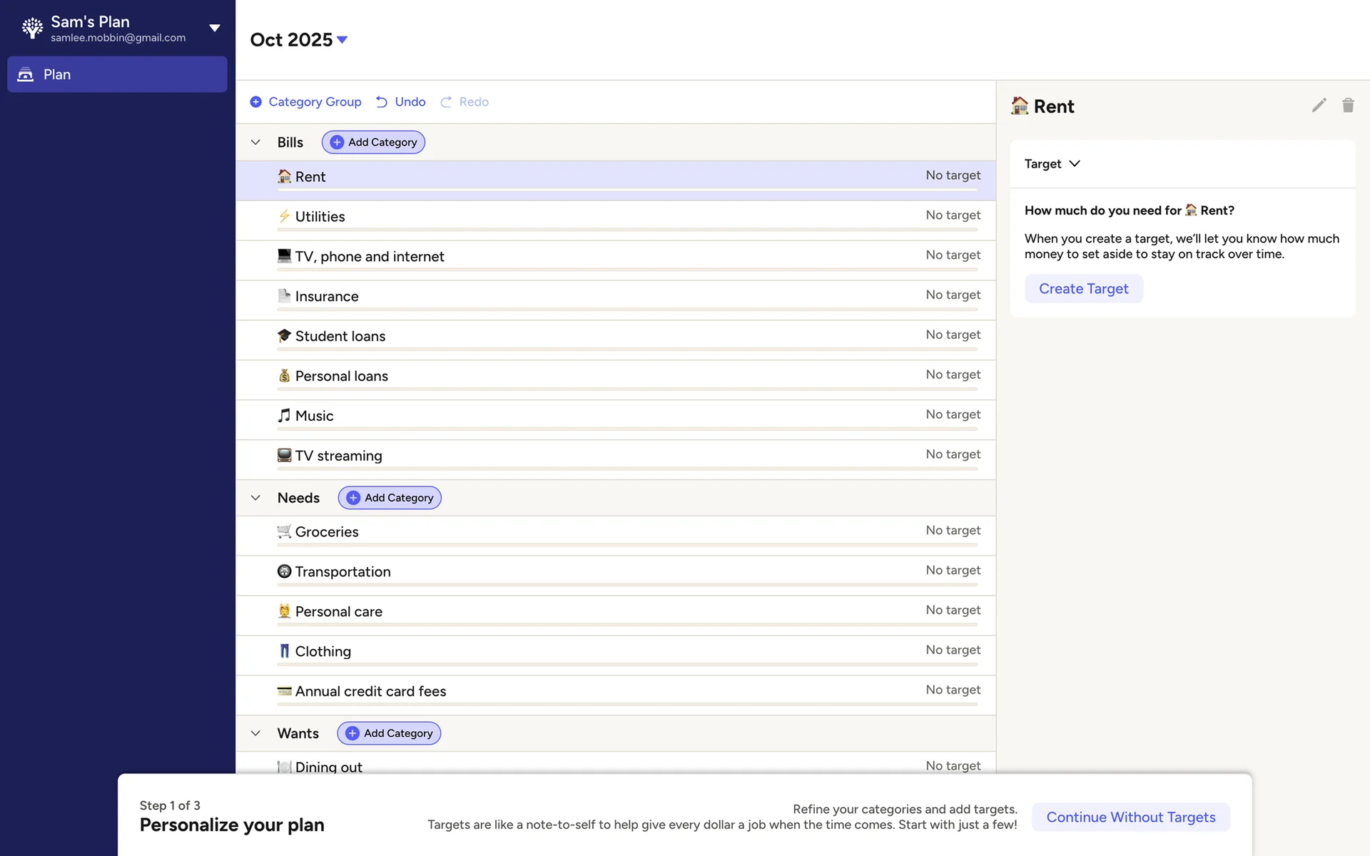Click the pencil edit icon for Rent

(x=1319, y=106)
